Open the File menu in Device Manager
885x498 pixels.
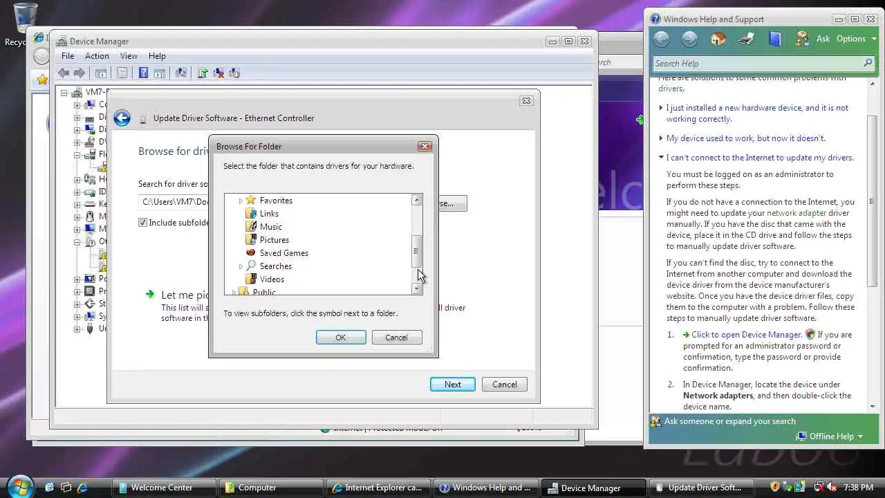point(68,56)
